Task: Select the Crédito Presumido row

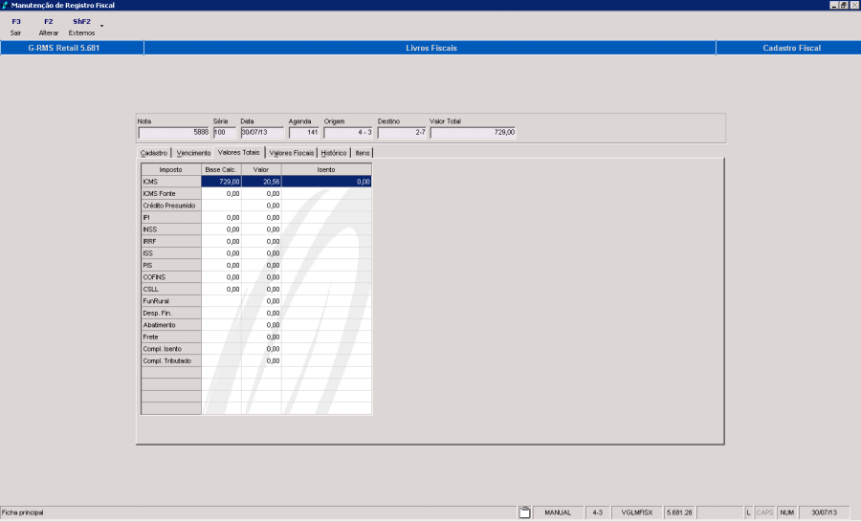Action: (171, 206)
